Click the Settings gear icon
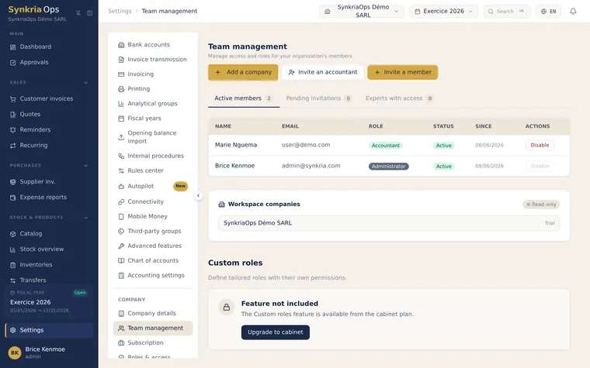The width and height of the screenshot is (590, 368). (12, 330)
